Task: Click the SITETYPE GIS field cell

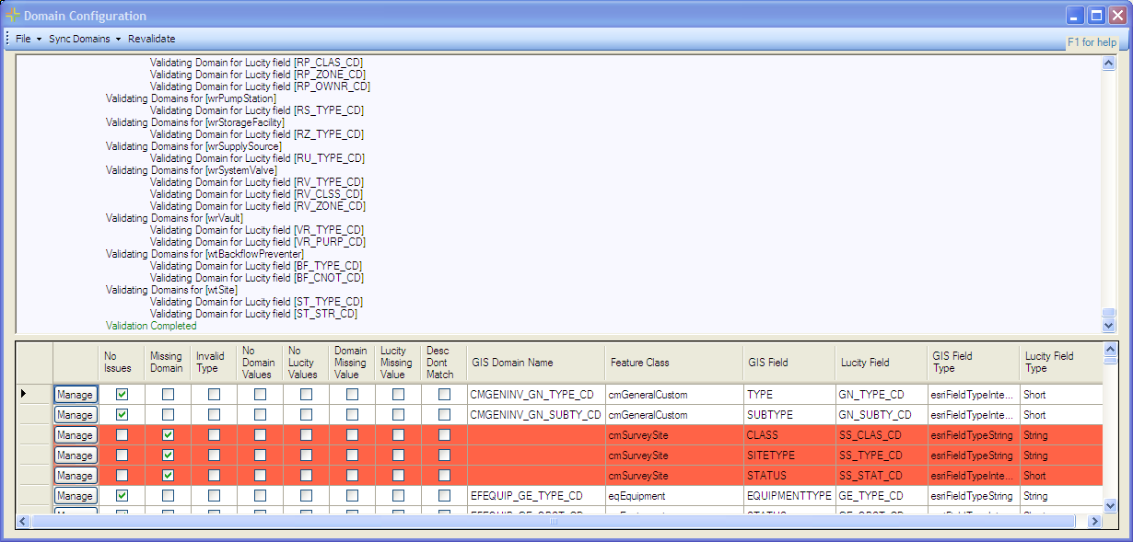Action: (789, 456)
